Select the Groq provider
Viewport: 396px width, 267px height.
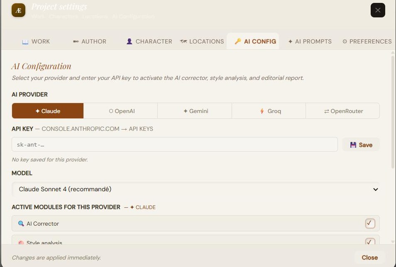(x=269, y=111)
